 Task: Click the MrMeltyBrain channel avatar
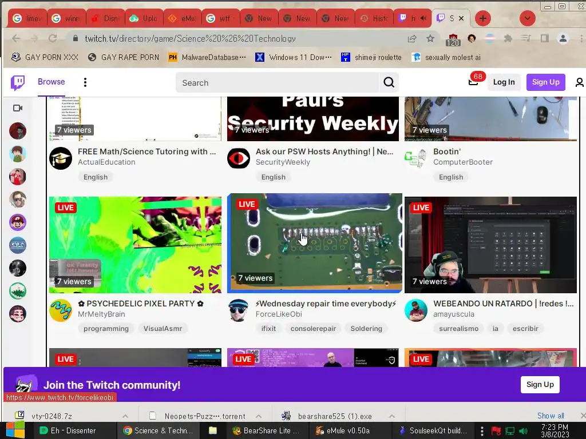(x=61, y=310)
